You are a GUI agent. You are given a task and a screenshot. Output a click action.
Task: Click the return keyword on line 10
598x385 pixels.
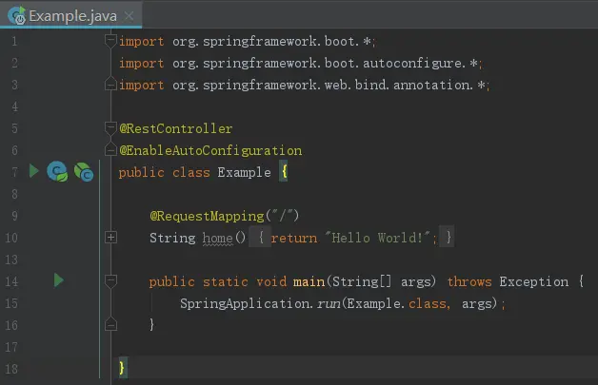pyautogui.click(x=294, y=239)
